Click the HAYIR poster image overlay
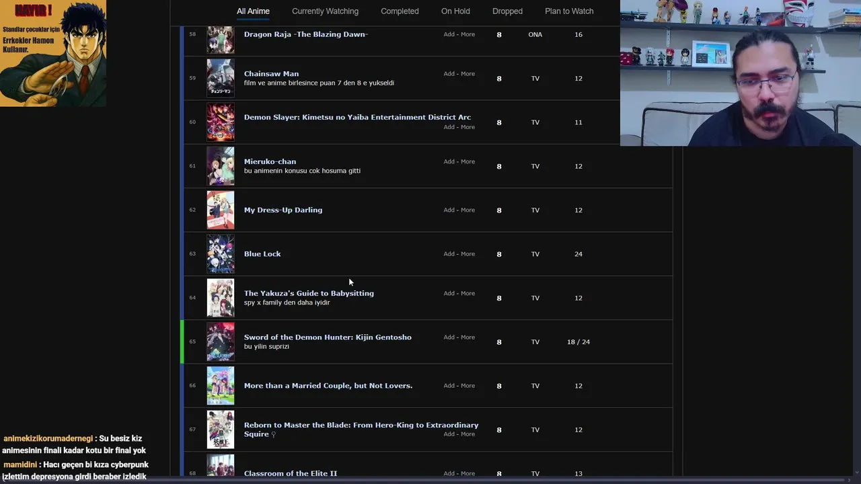Screen dimensions: 861x484 (53, 53)
